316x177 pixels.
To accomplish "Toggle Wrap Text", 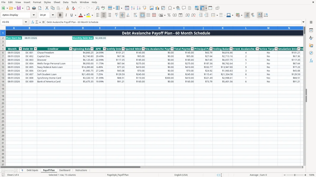I will tap(135, 15).
